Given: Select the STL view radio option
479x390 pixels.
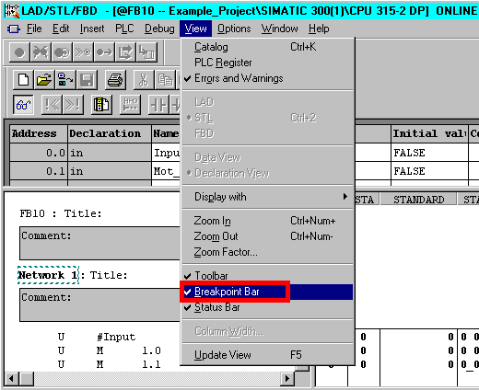Looking at the screenshot, I should click(x=267, y=118).
